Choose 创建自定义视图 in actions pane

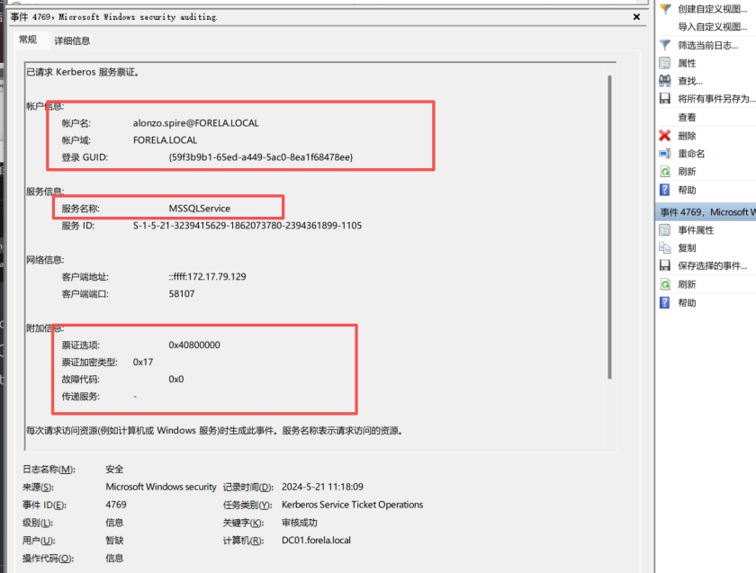712,9
